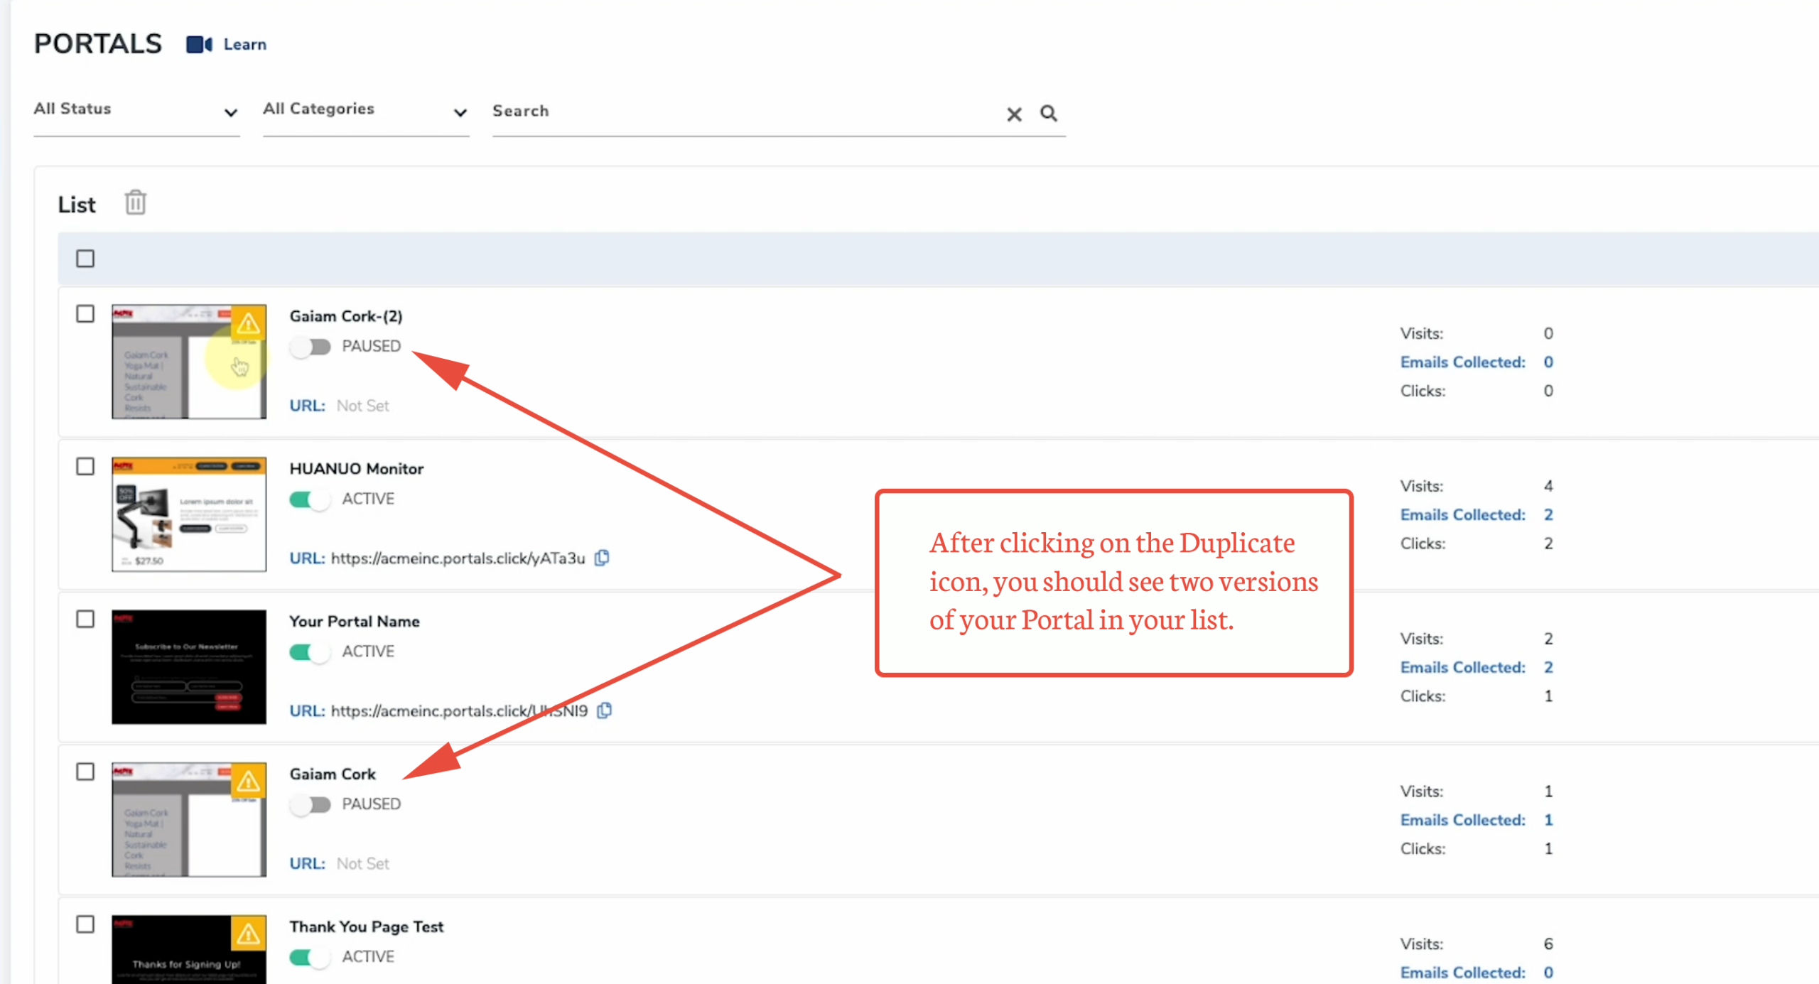This screenshot has height=984, width=1819.
Task: Click the trash delete icon beside List
Action: [135, 203]
